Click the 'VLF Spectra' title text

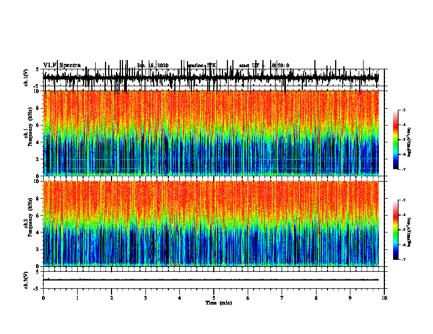(62, 65)
